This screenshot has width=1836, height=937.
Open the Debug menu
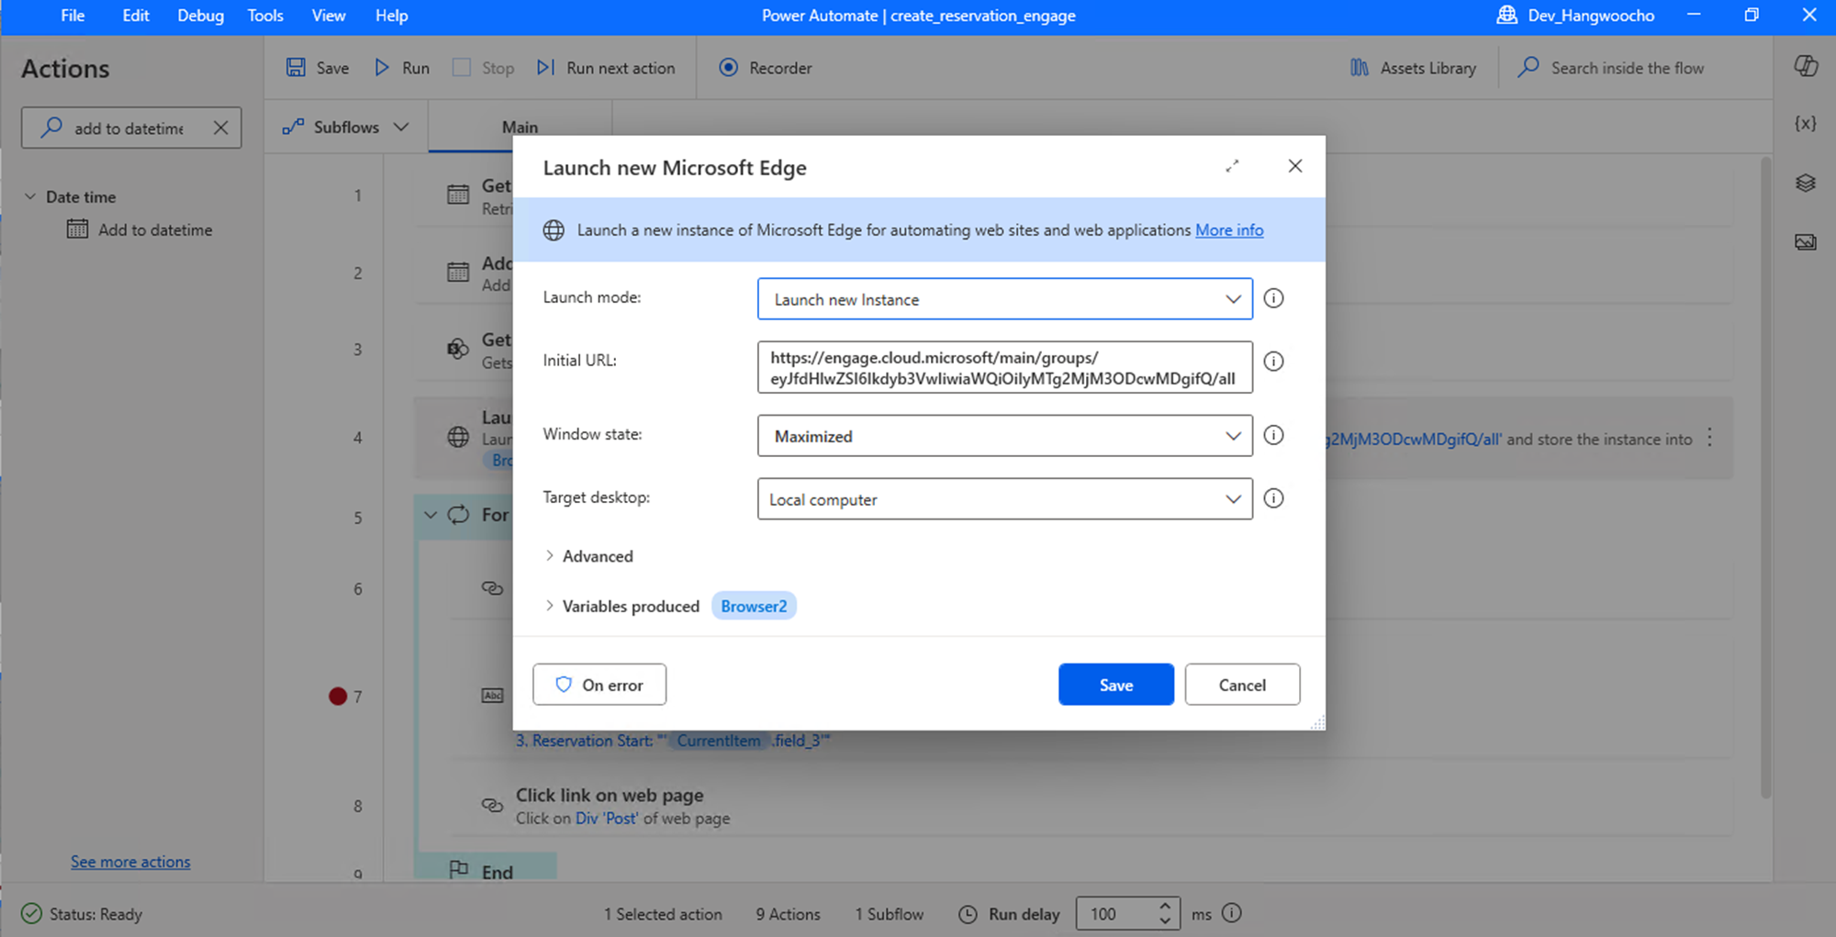tap(200, 16)
